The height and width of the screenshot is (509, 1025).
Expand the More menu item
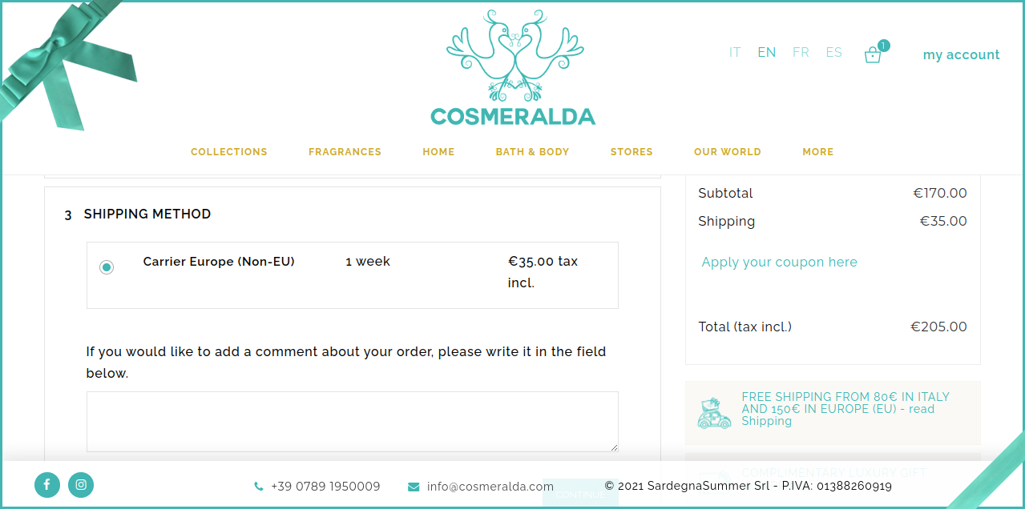click(x=817, y=152)
